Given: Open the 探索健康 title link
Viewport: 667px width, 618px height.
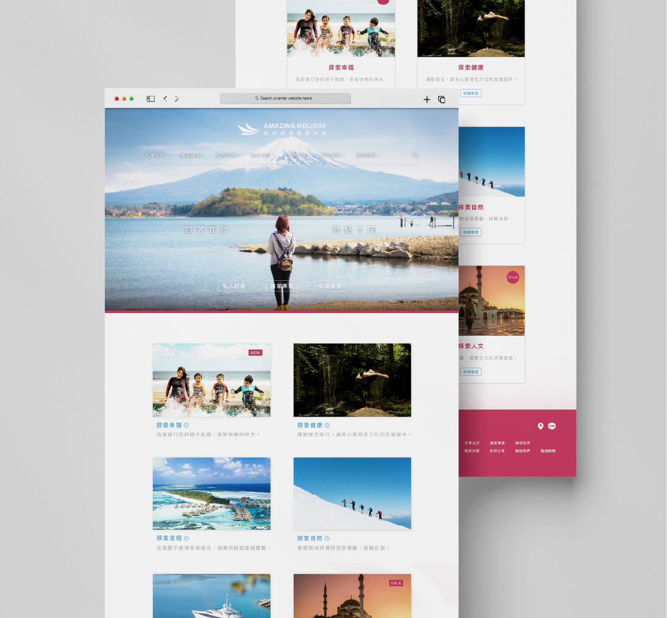Looking at the screenshot, I should coord(310,425).
